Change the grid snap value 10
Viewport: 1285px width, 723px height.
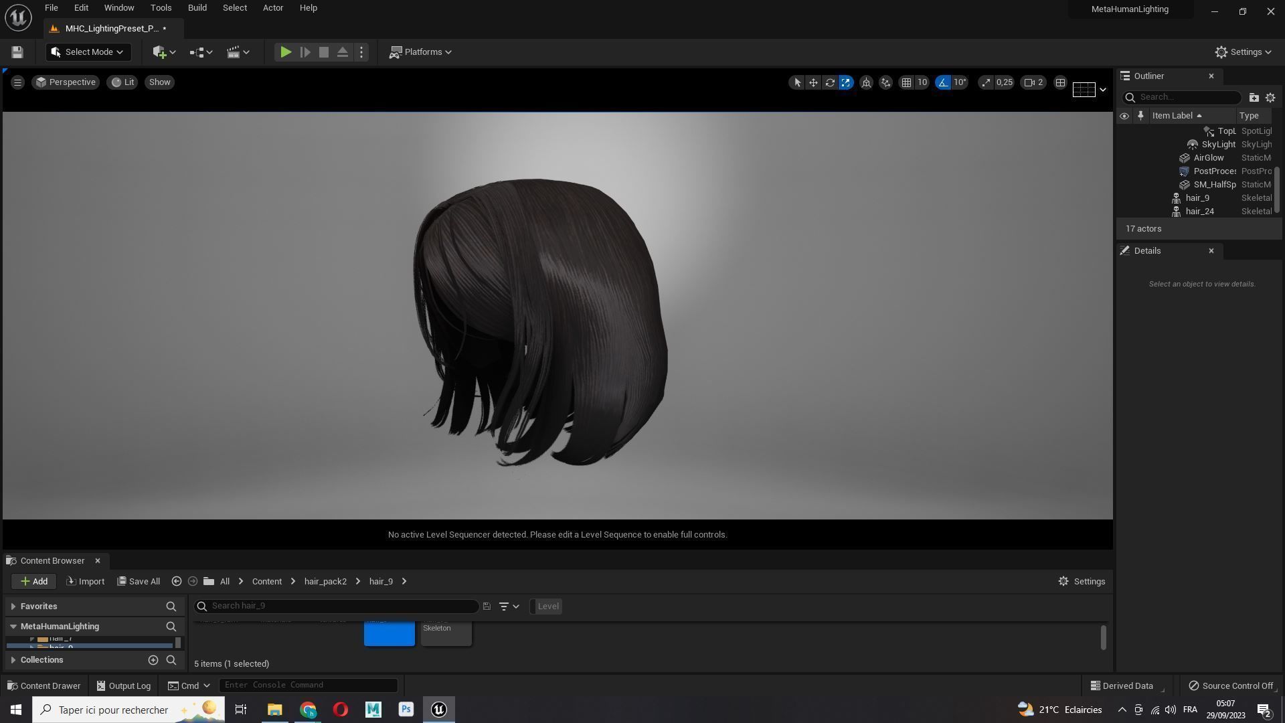922,82
